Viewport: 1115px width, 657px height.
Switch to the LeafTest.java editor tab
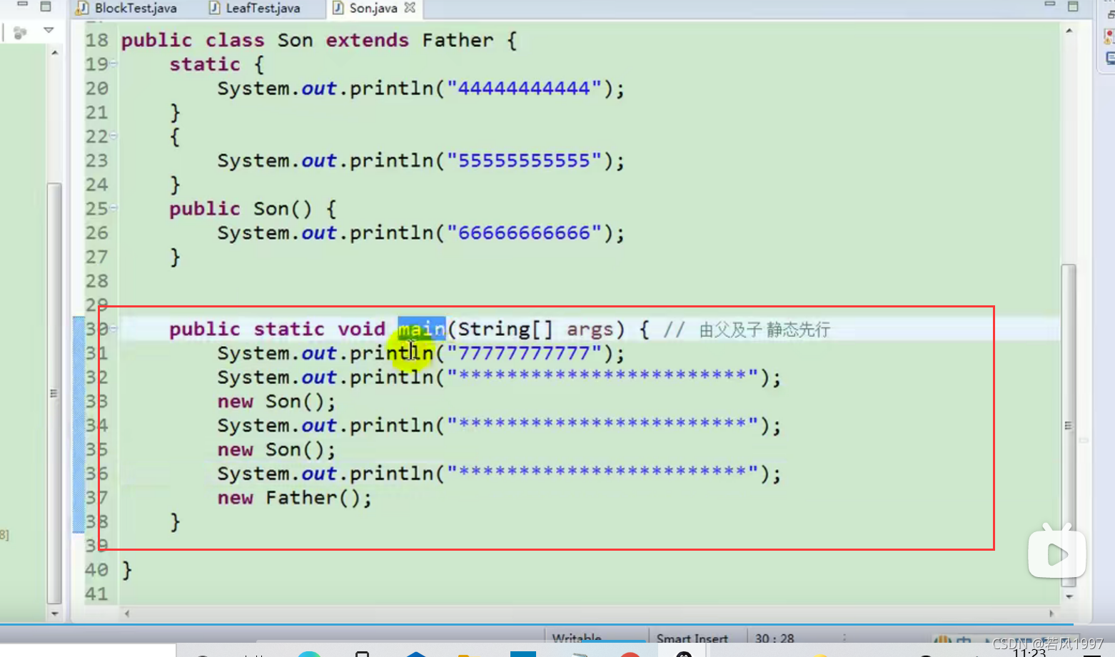pyautogui.click(x=255, y=8)
